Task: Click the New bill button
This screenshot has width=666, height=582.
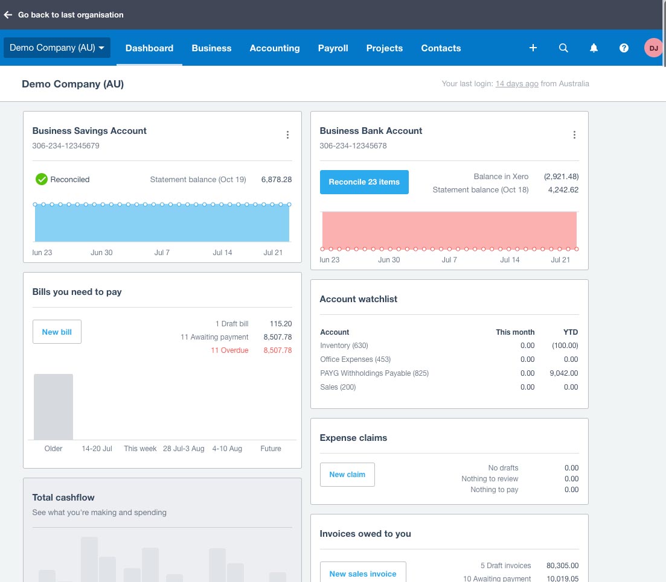Action: coord(57,332)
